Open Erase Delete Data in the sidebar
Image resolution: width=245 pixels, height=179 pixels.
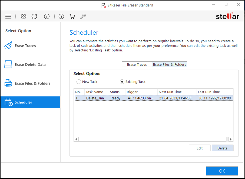tap(30, 65)
